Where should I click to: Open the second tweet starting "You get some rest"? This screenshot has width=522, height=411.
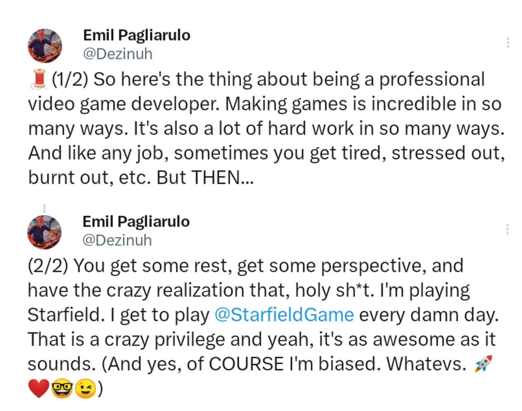click(x=261, y=315)
